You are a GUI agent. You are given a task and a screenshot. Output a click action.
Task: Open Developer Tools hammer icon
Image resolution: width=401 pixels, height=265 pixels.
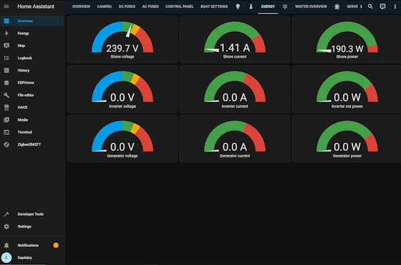7,214
